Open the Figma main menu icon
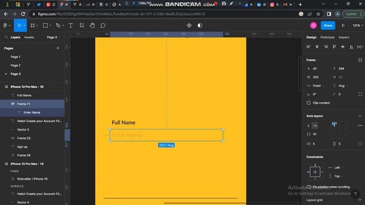Screen dimensions: 365x205 (x=5, y=26)
